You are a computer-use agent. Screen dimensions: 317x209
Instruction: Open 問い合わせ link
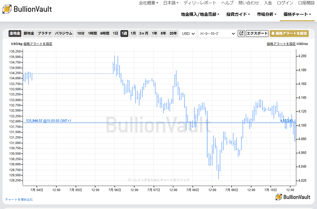[x=249, y=3]
